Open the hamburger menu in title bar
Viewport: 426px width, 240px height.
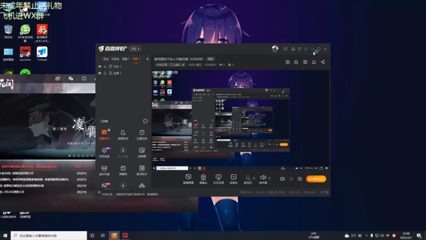[306, 49]
